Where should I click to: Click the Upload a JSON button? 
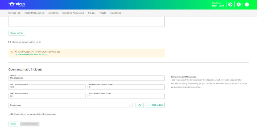pos(17,33)
